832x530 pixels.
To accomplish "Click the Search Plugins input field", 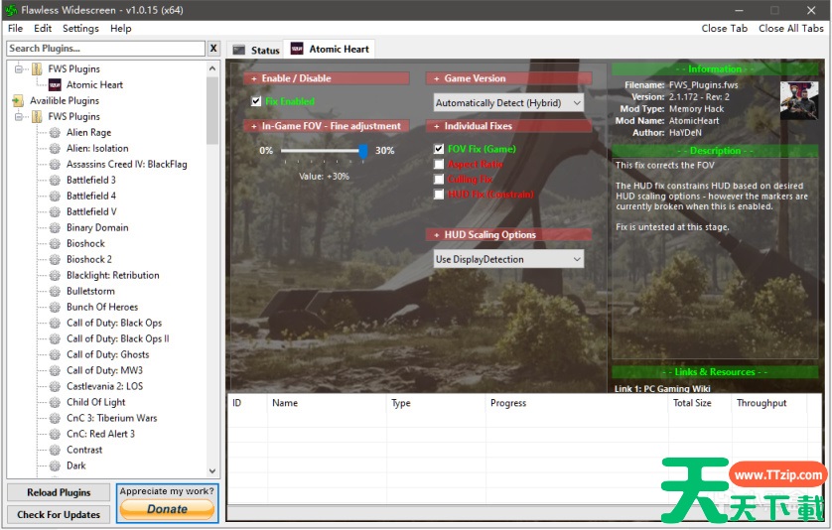I will pos(105,49).
